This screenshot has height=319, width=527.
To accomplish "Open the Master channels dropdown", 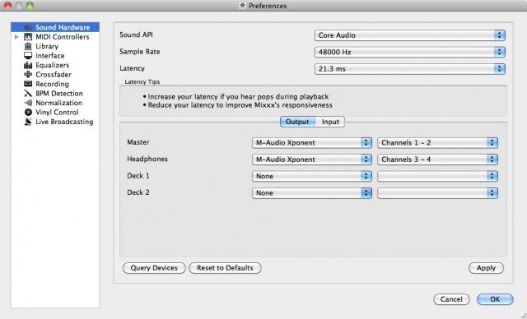I will 437,142.
